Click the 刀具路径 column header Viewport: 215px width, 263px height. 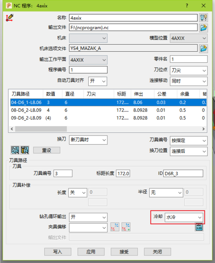[26, 94]
